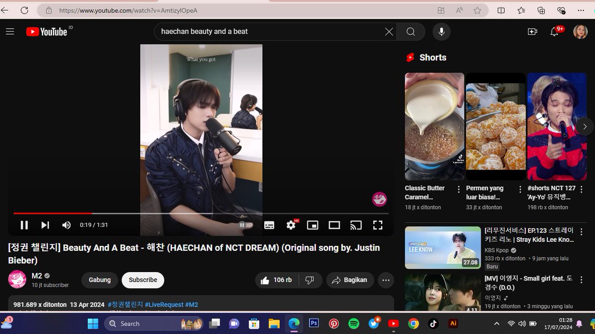Open Edge collections
The image size is (595, 334).
click(x=541, y=10)
